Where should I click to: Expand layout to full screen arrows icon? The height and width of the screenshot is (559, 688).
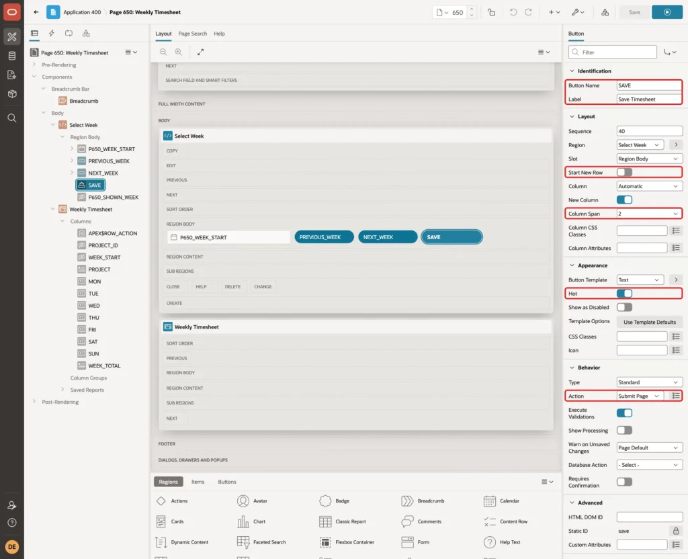pos(200,52)
